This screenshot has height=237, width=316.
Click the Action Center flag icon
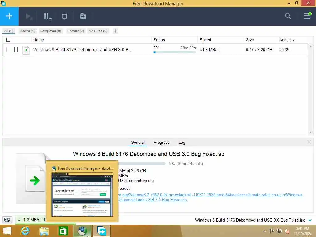[x=272, y=231]
